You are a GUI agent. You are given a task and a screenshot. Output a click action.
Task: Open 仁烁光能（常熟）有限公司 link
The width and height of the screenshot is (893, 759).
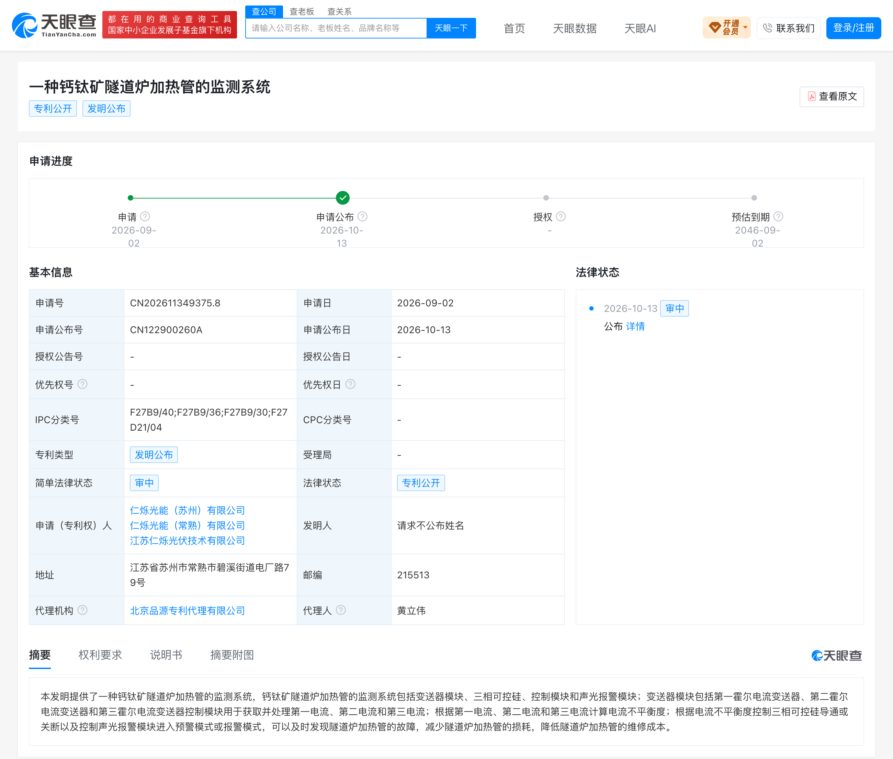187,525
